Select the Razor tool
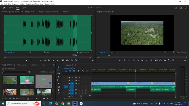Image resolution: width=189 pixels, height=106 pixels. 59,77
